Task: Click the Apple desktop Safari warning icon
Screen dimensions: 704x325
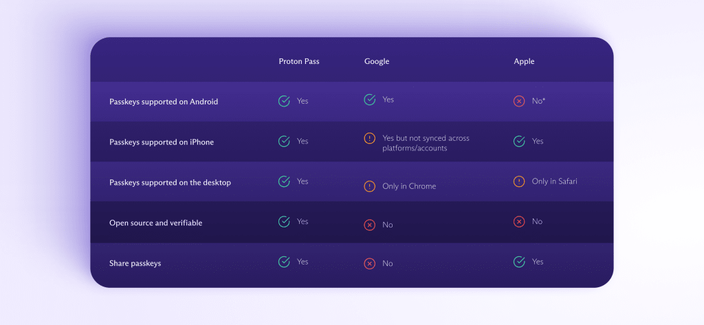Action: coord(519,181)
